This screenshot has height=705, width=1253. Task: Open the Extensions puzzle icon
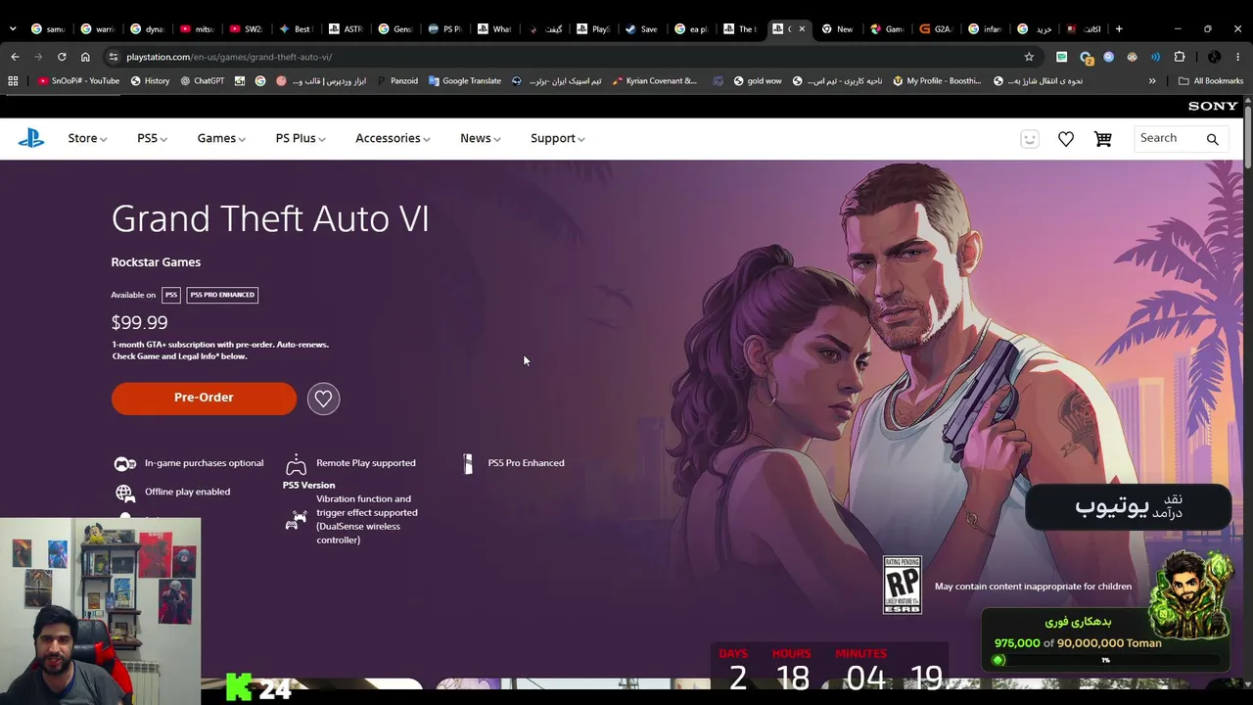(1180, 57)
